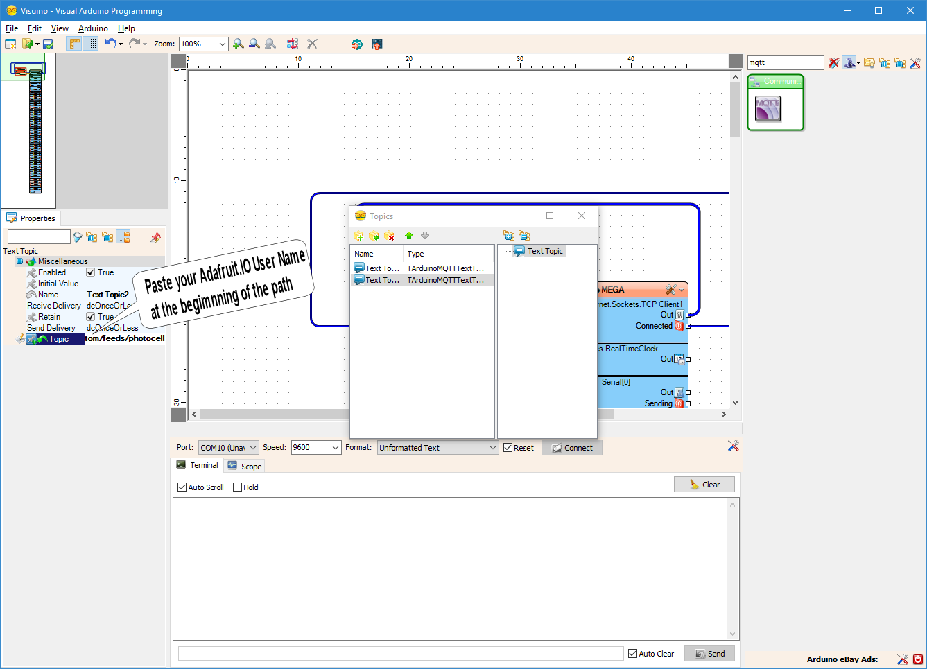Add new topic in Topics dialog

tap(358, 236)
